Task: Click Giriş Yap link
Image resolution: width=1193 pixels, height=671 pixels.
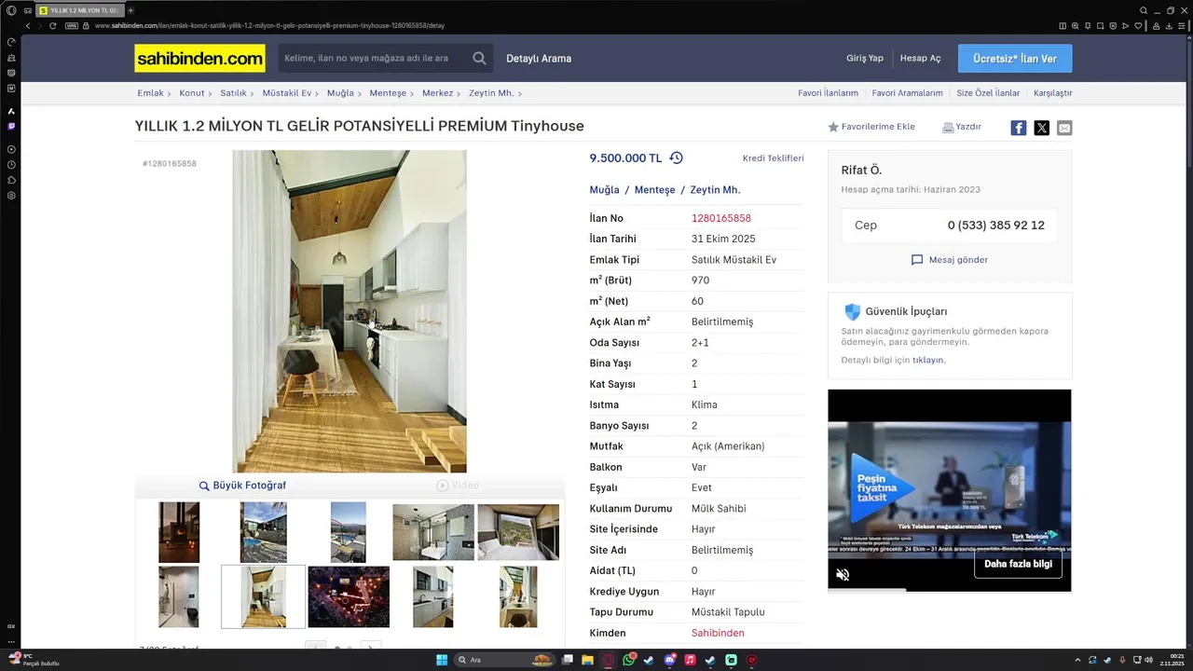Action: pyautogui.click(x=865, y=59)
